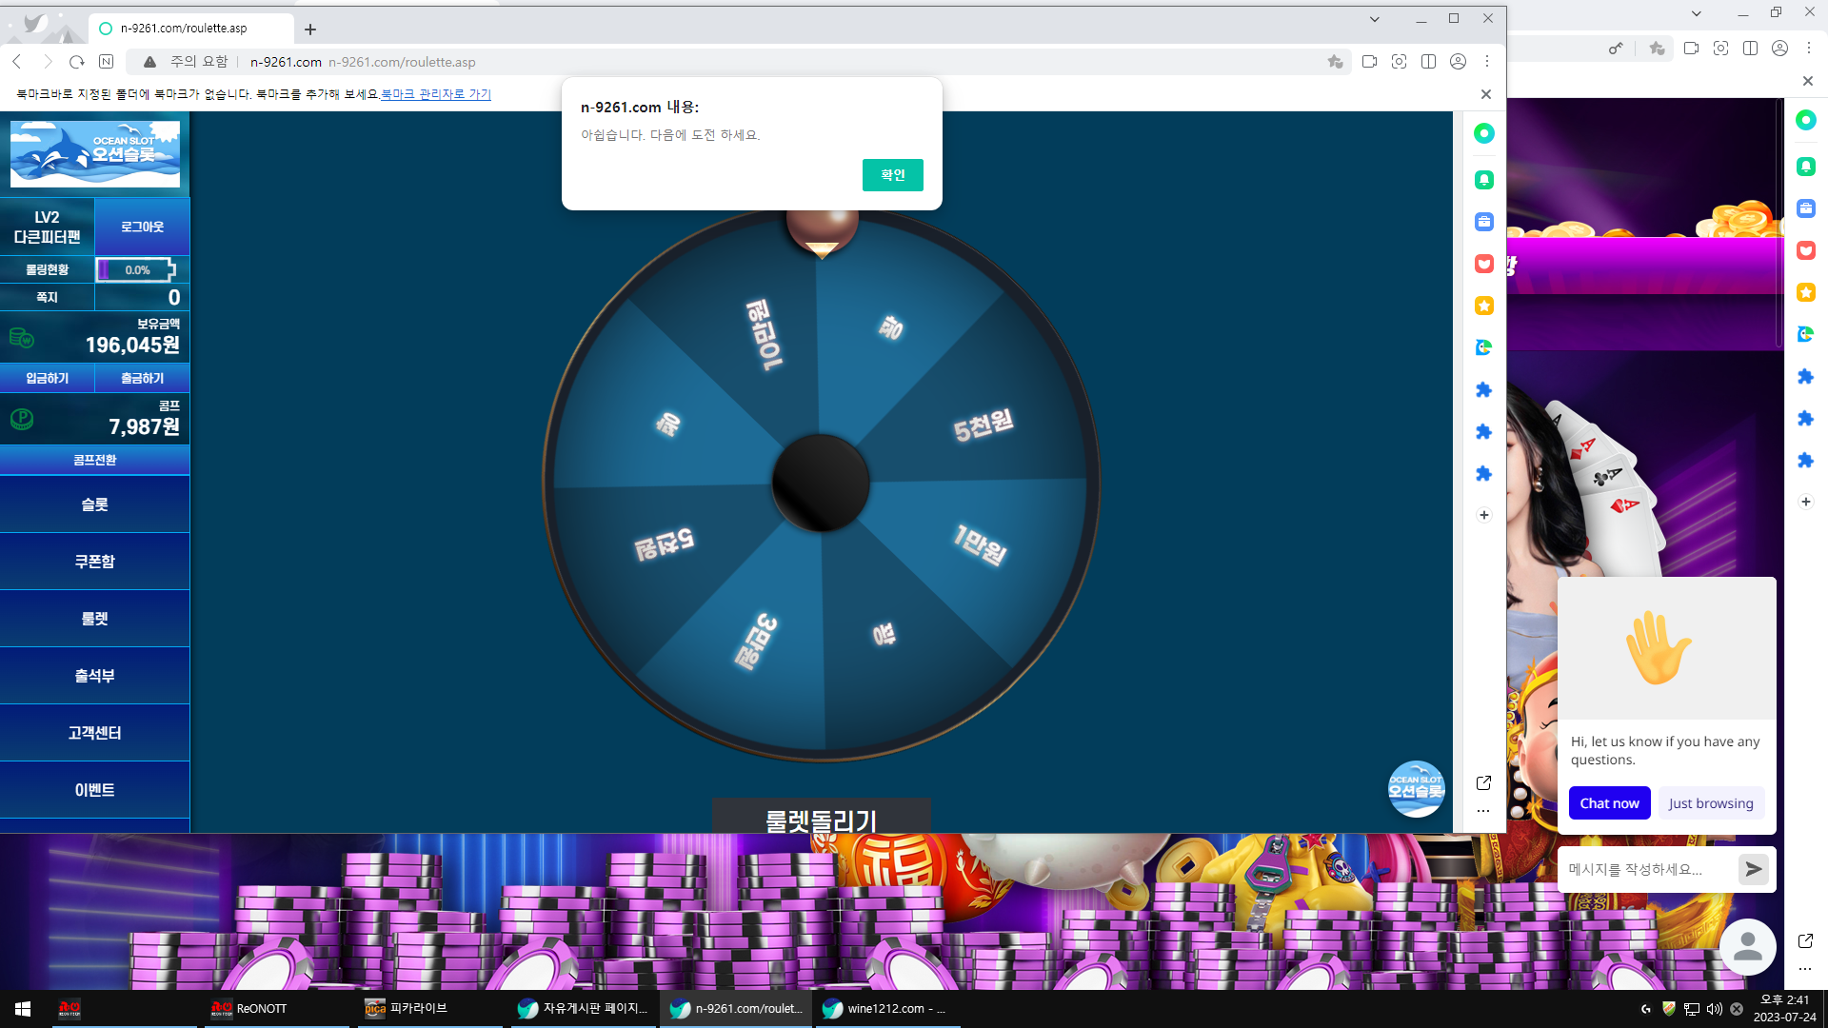Open the red Pocket icon in sidebar
Screen dimensions: 1828x1028
click(x=1483, y=264)
